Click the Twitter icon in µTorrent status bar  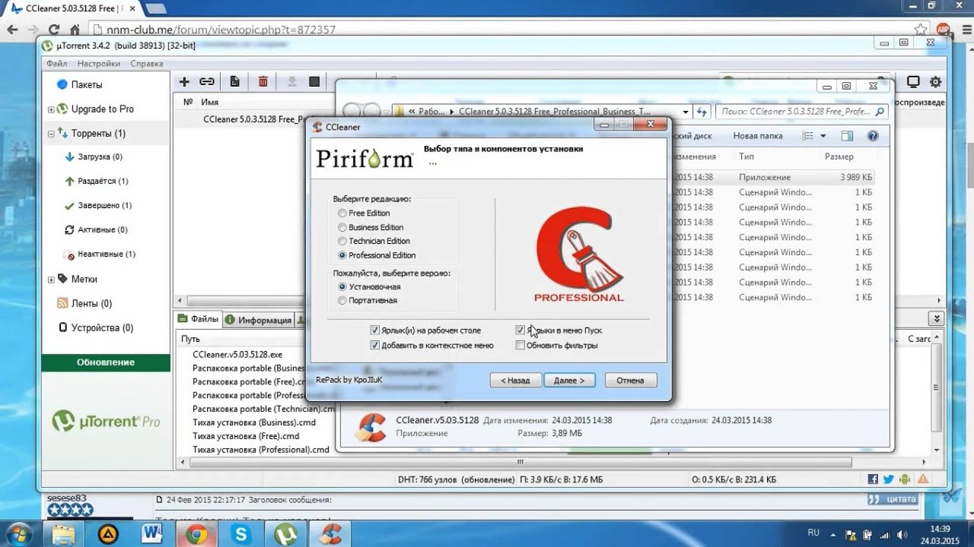(889, 479)
